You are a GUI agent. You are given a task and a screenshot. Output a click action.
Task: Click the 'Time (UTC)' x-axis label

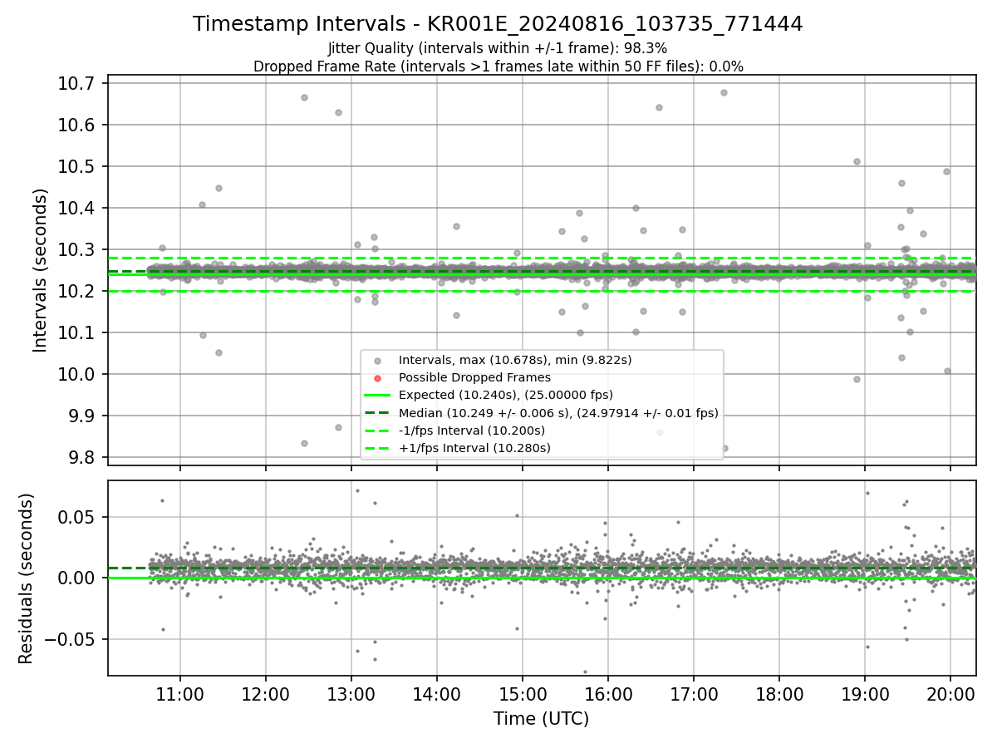(541, 719)
